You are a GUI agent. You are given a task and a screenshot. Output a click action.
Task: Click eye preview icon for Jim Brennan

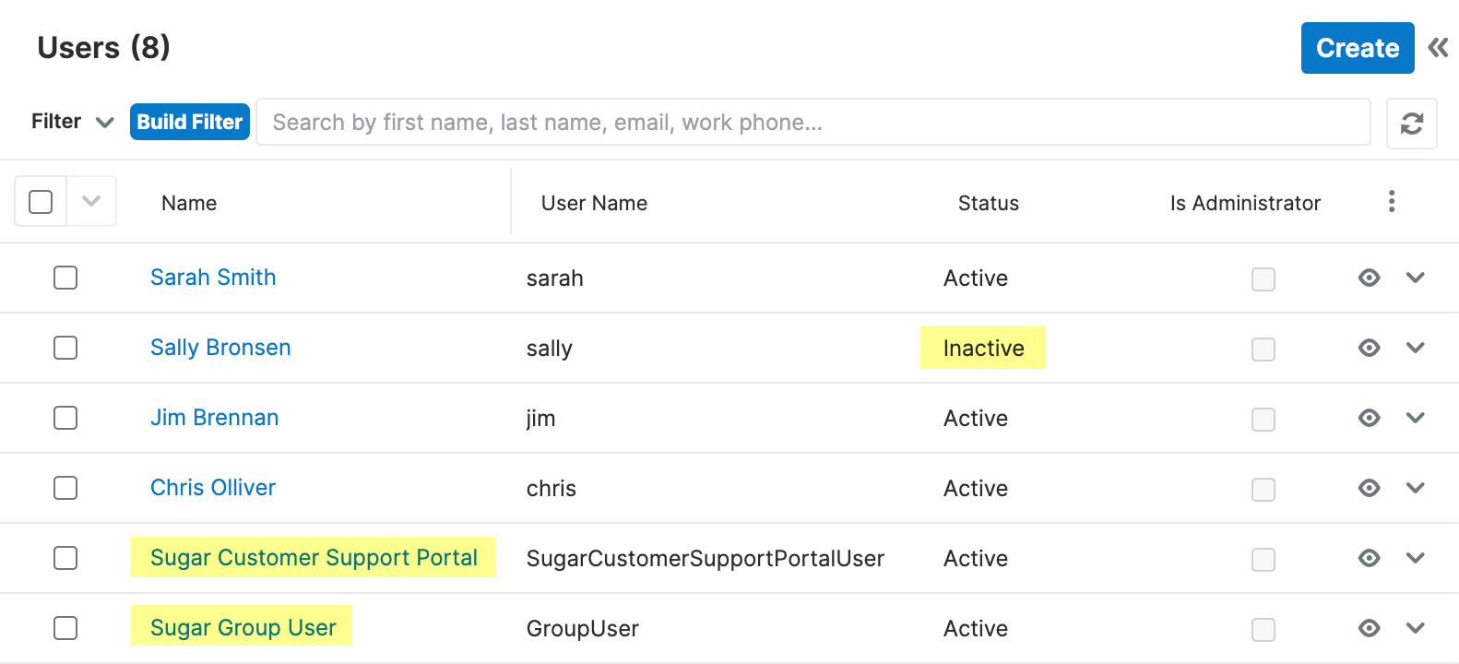pos(1369,418)
